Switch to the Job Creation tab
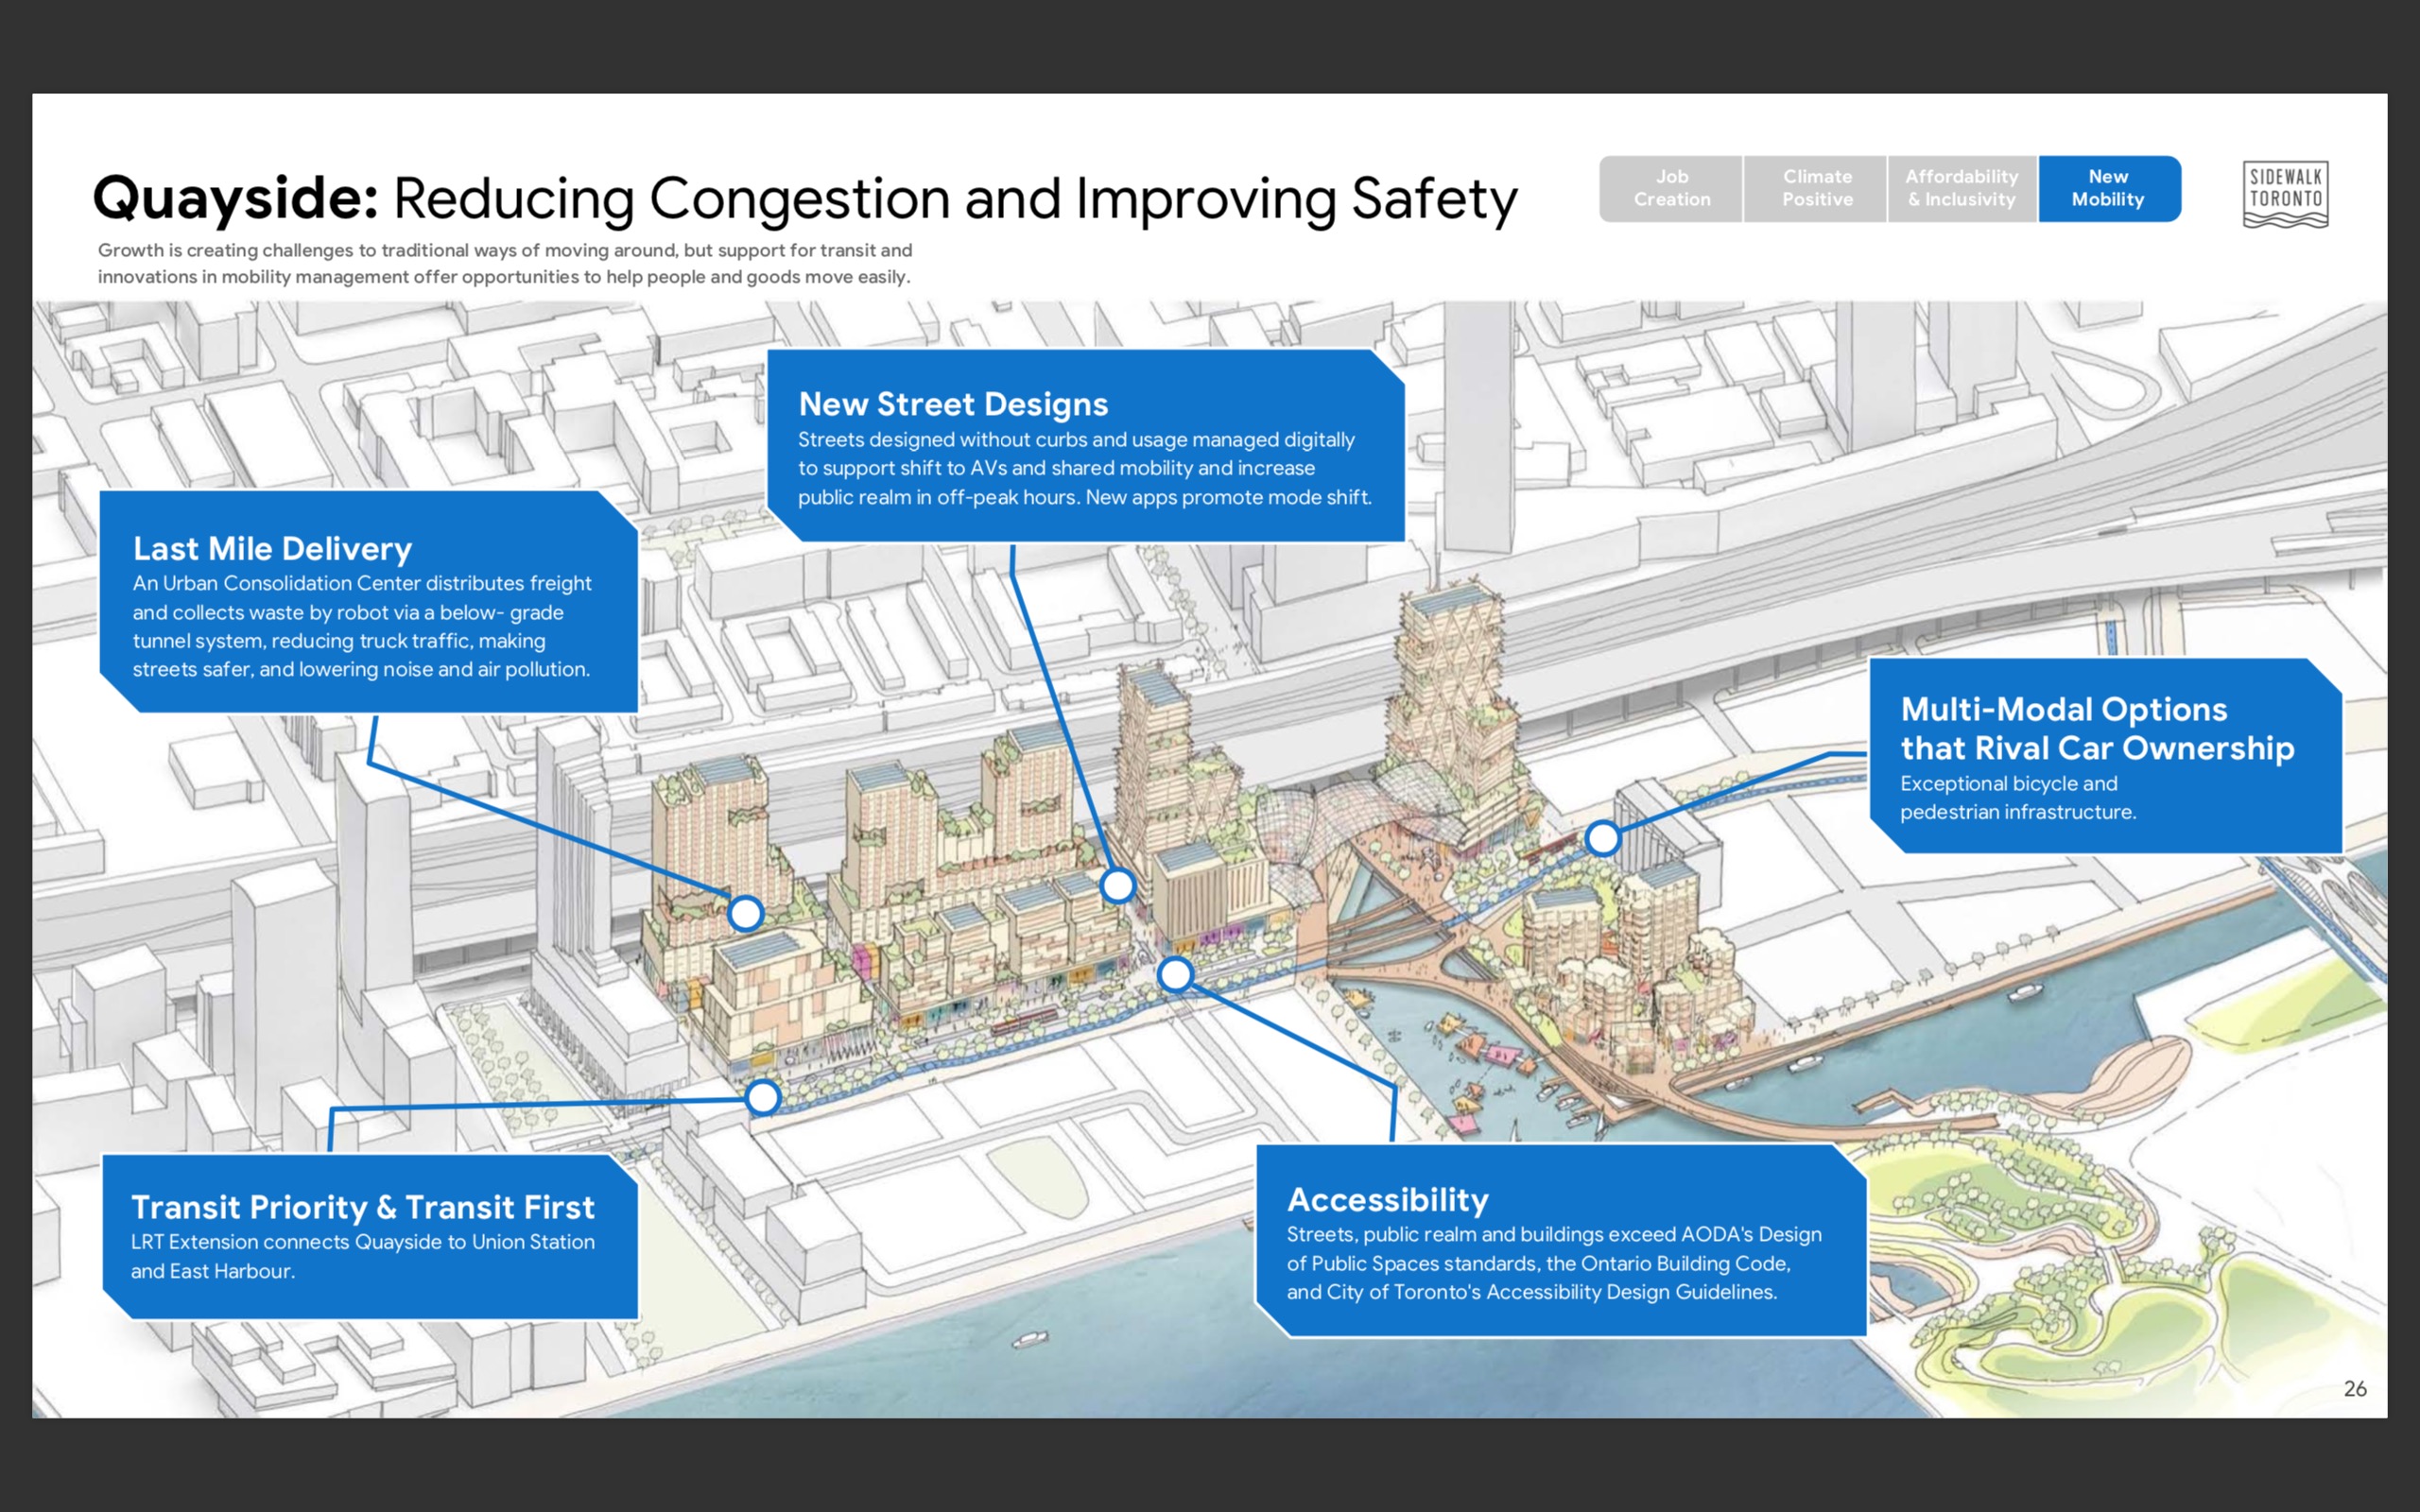 tap(1670, 188)
